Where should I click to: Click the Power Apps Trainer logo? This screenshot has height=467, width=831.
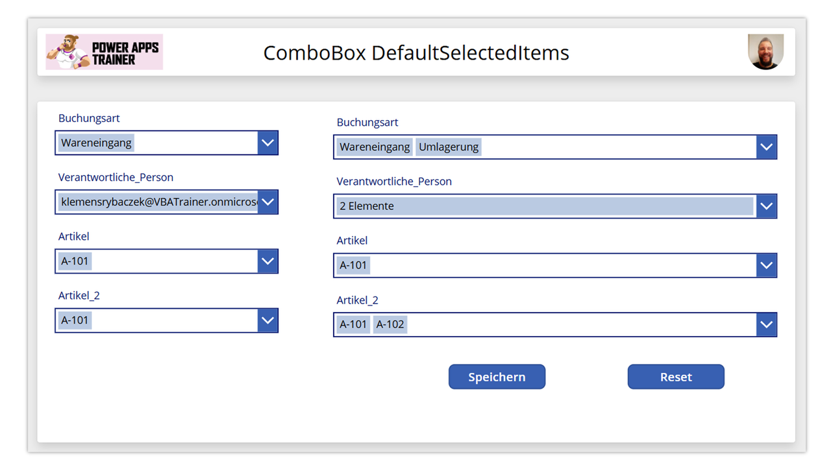[x=104, y=52]
